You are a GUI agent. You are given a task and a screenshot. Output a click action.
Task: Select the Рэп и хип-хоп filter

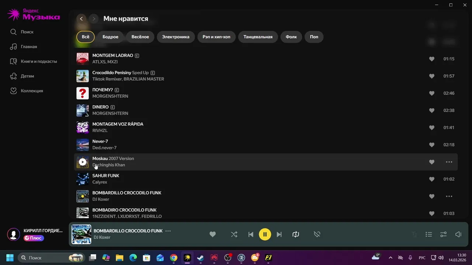click(x=216, y=37)
